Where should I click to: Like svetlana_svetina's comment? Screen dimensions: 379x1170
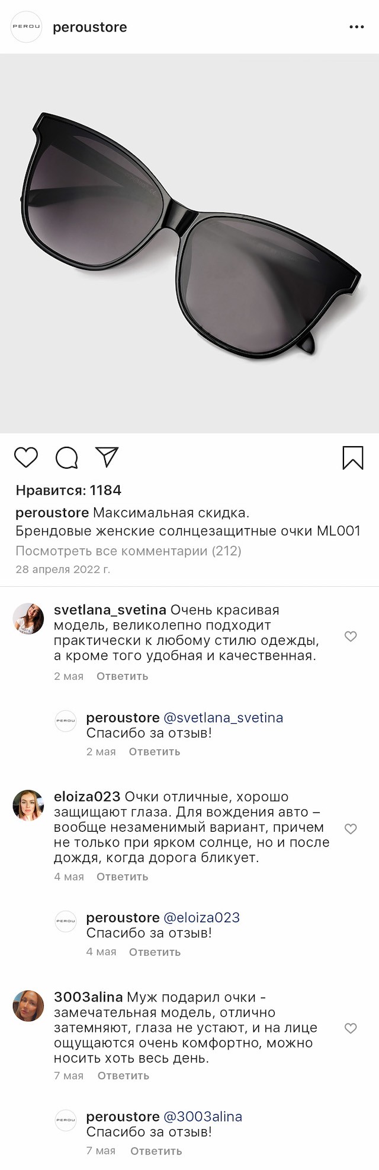(351, 637)
